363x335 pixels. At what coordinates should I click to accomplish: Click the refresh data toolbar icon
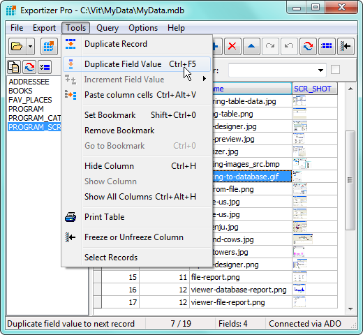(308, 46)
